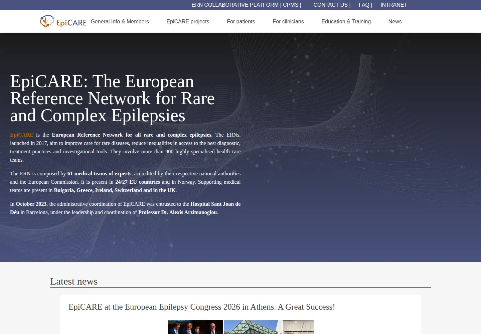
Task: Select the For patients menu
Action: pyautogui.click(x=241, y=21)
